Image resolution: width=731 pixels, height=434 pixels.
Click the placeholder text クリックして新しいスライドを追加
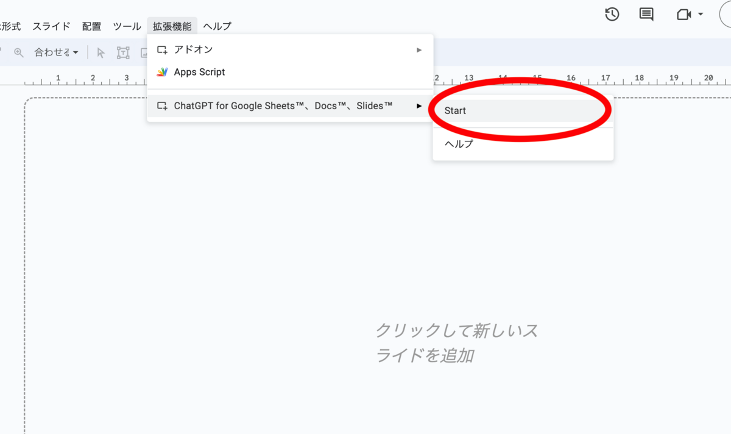(x=456, y=343)
